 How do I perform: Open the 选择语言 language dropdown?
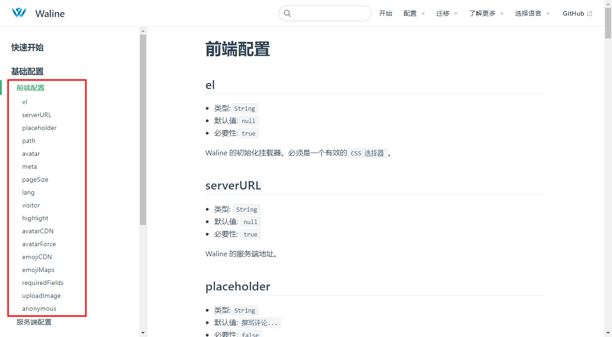click(x=532, y=13)
